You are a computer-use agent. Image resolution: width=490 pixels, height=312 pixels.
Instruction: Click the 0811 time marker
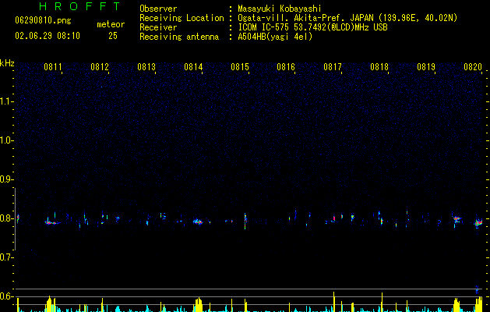[x=53, y=67]
